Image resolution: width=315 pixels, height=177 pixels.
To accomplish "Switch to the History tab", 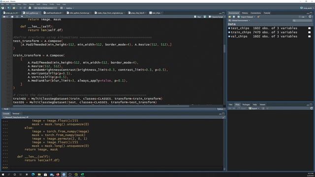I will (245, 13).
